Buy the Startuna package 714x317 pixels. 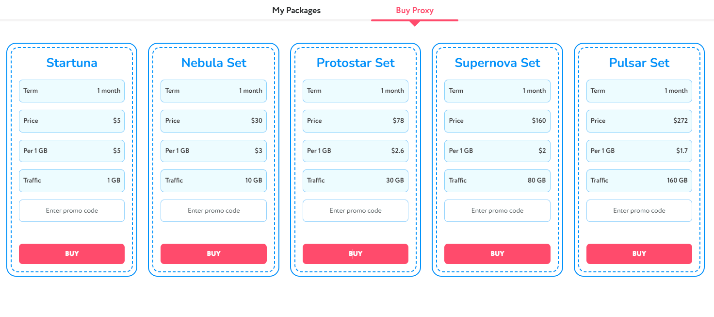tap(72, 253)
